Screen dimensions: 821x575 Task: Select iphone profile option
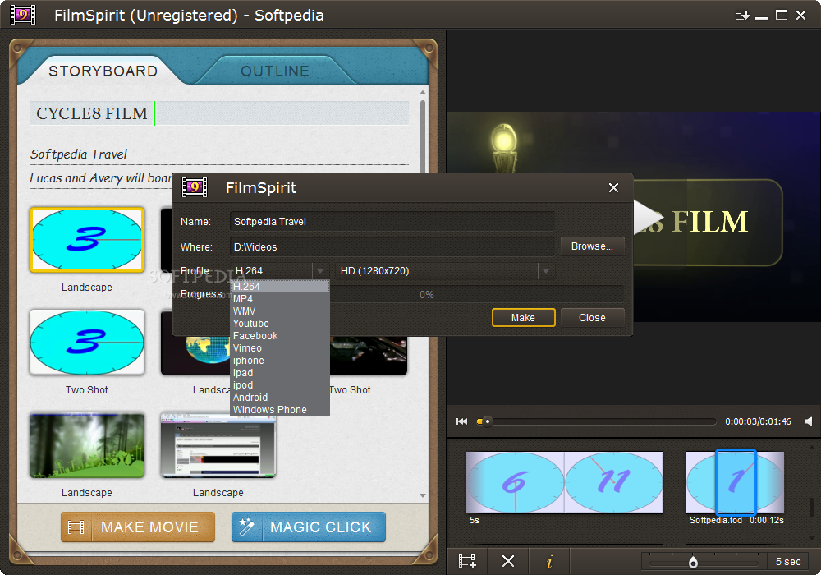[280, 361]
